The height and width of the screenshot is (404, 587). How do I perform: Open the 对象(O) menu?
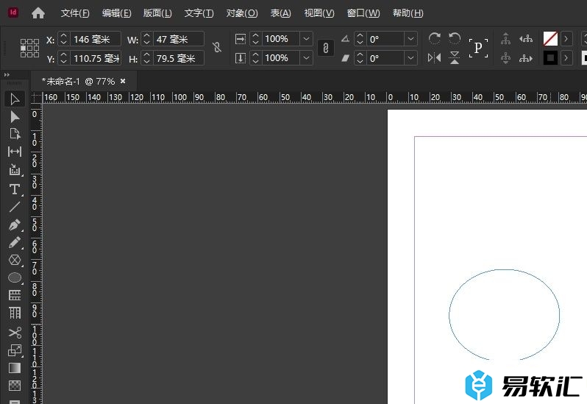pos(242,13)
